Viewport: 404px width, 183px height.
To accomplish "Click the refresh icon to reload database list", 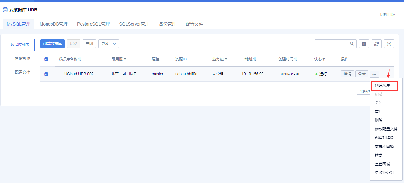I will [x=376, y=44].
